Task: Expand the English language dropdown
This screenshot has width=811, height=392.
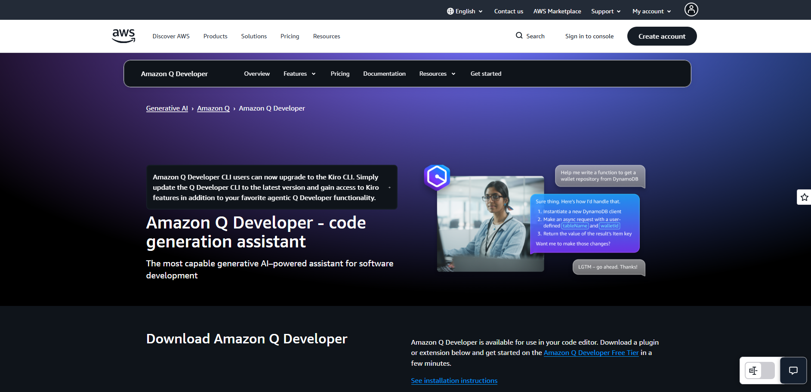Action: pyautogui.click(x=465, y=11)
